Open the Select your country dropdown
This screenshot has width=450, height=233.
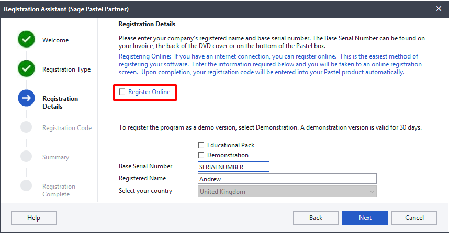click(x=287, y=192)
